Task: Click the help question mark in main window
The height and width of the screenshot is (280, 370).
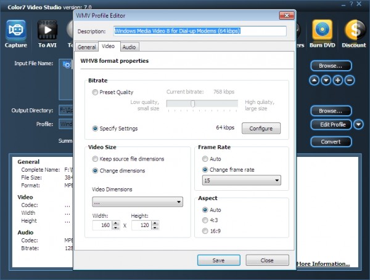Action: click(351, 4)
